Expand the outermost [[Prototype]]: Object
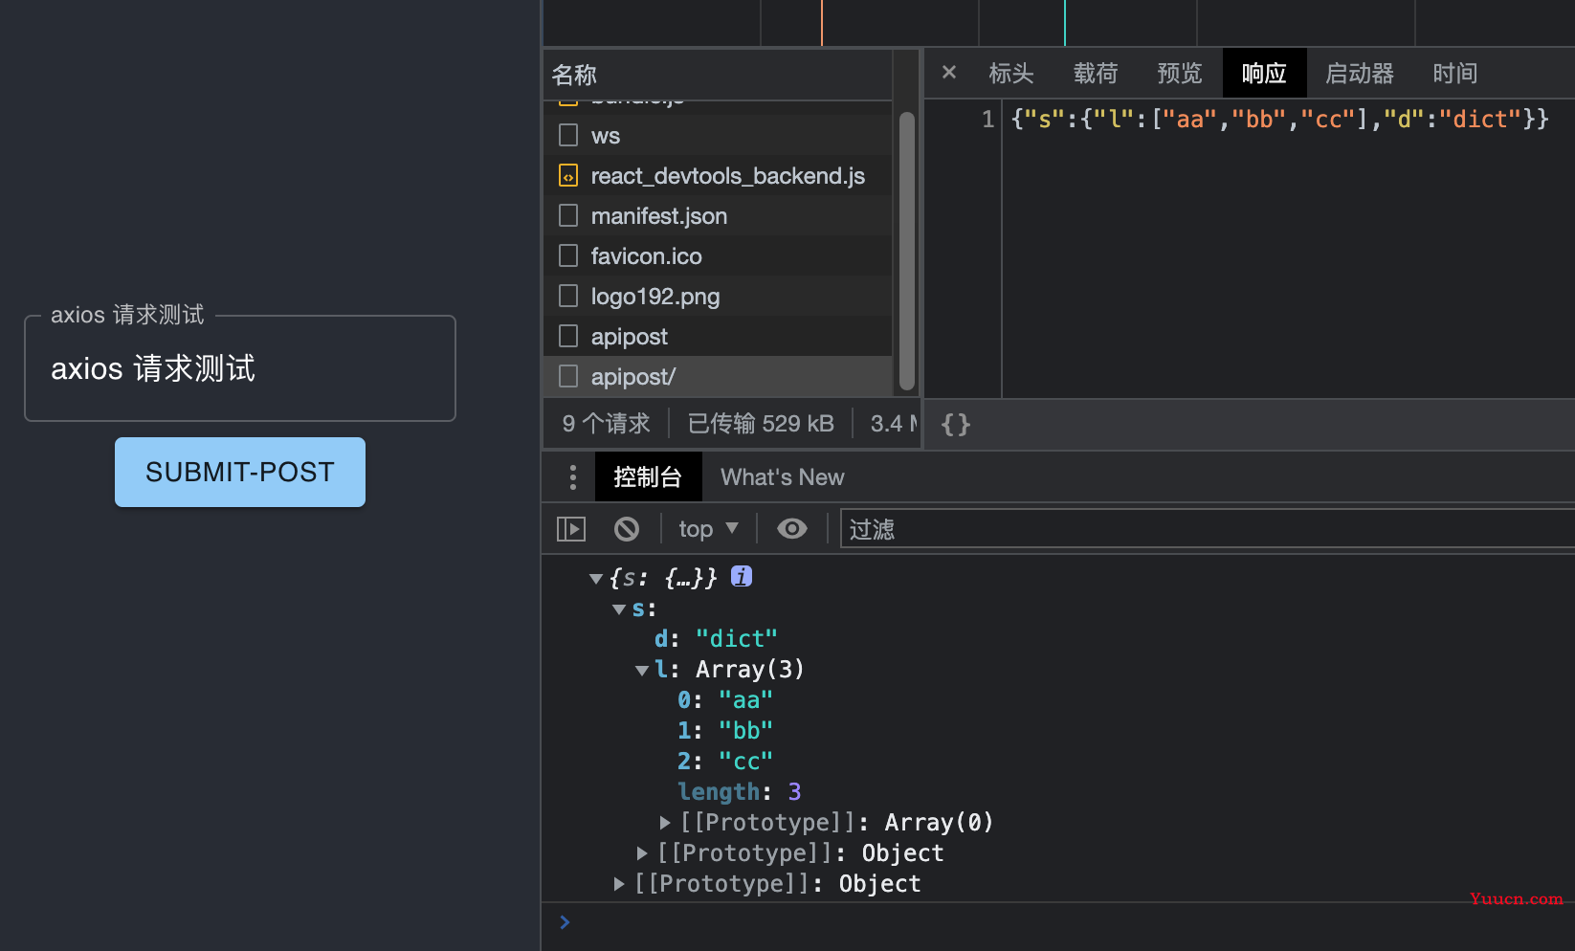1575x951 pixels. tap(619, 883)
